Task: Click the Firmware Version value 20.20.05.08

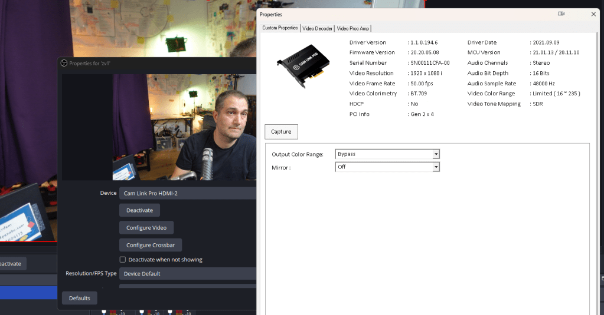Action: pyautogui.click(x=425, y=52)
